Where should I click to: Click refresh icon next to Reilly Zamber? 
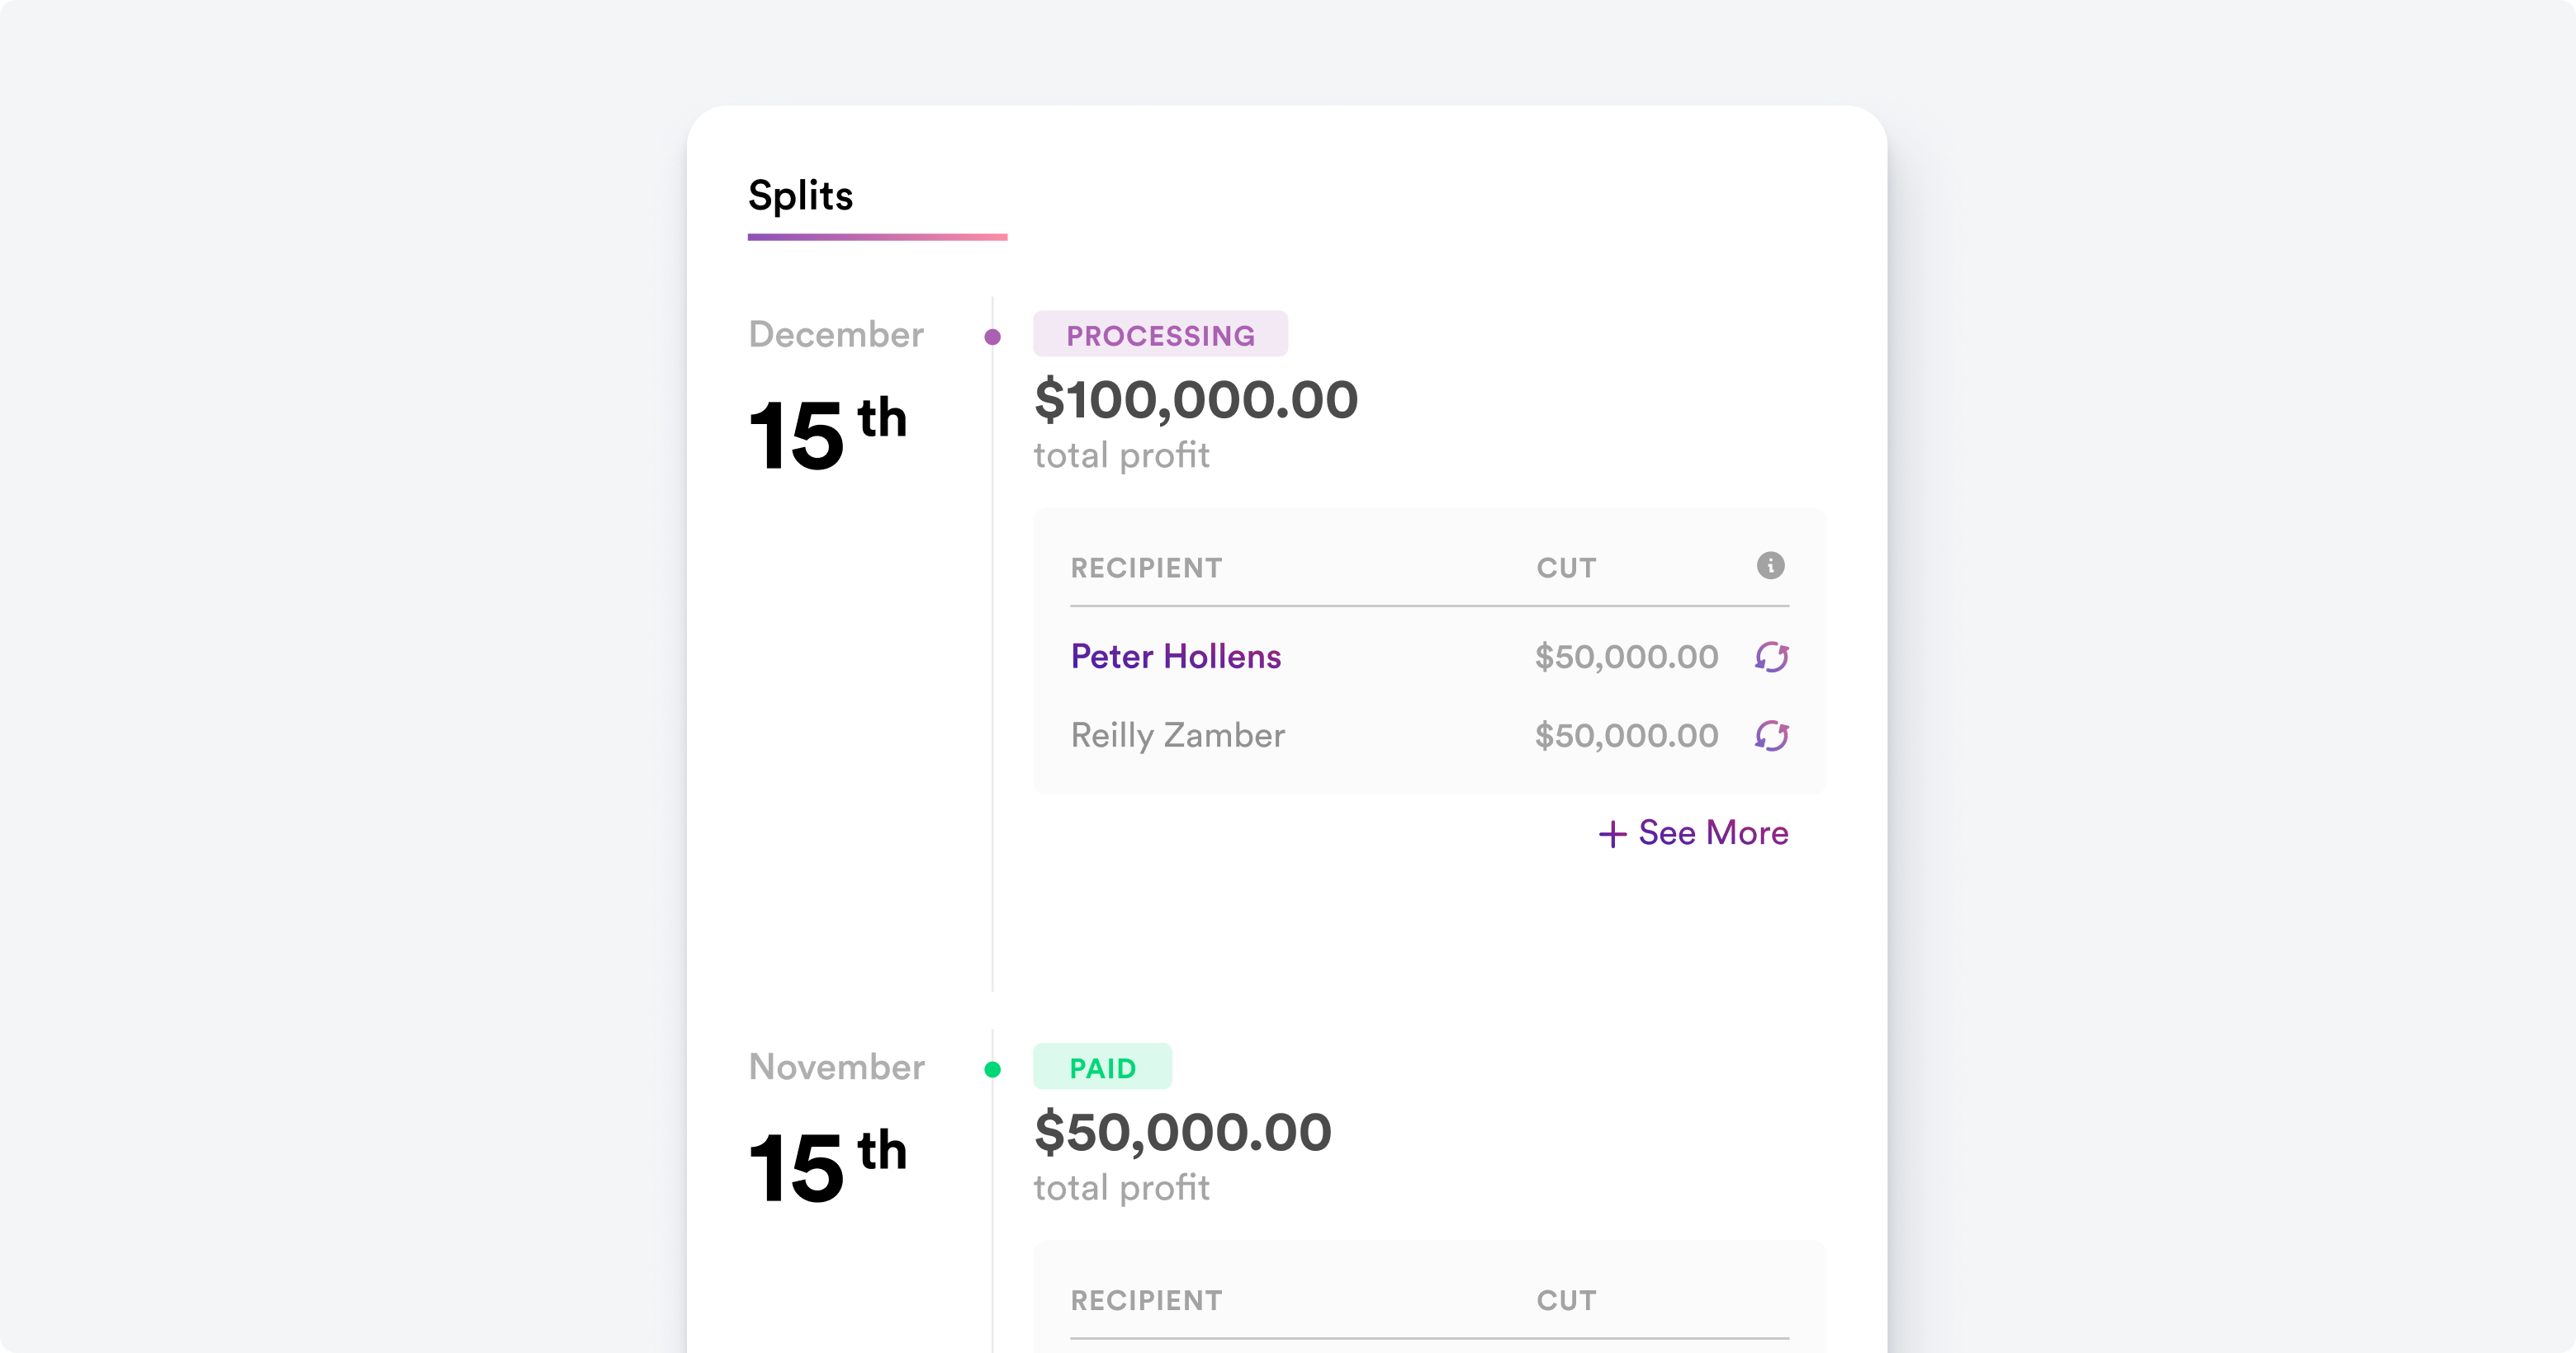[1771, 735]
